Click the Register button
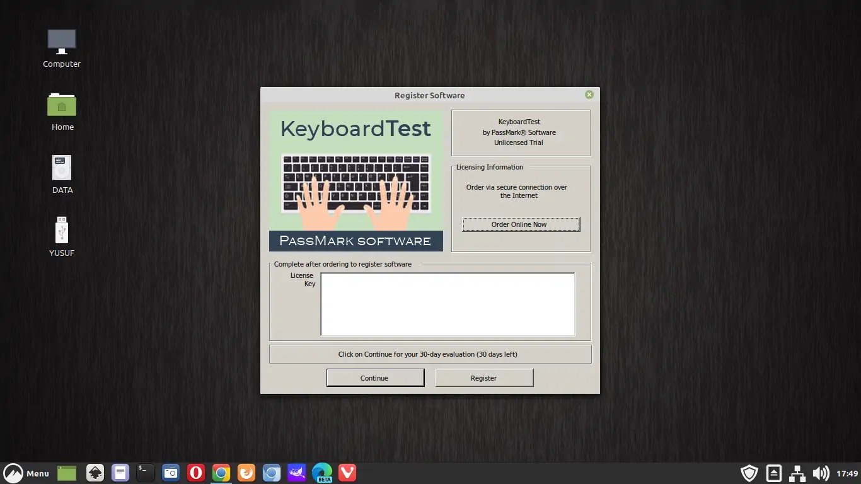The height and width of the screenshot is (484, 861). coord(484,378)
